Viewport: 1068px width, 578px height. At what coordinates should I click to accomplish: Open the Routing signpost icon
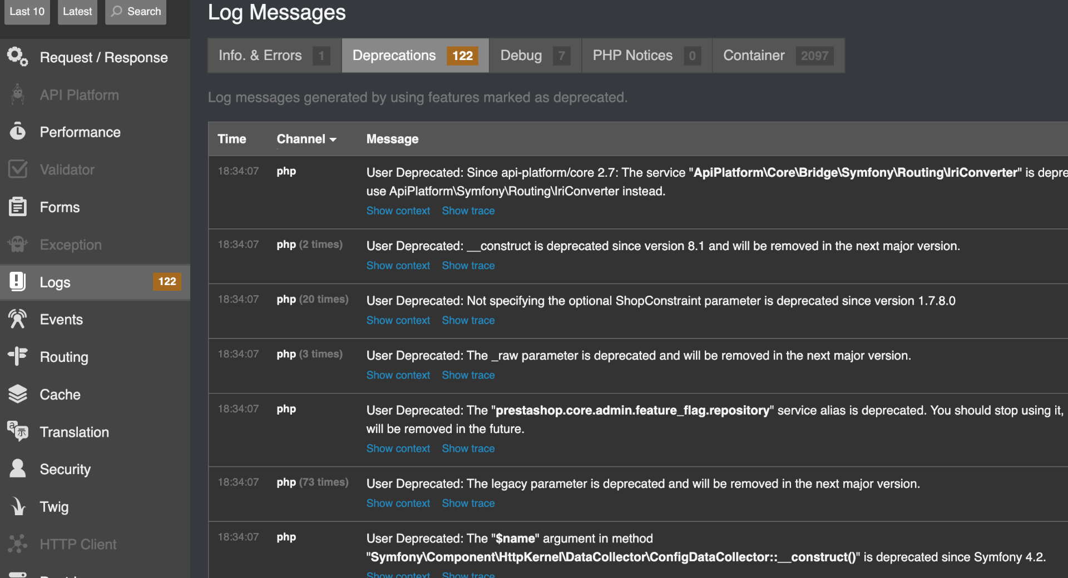(x=17, y=356)
